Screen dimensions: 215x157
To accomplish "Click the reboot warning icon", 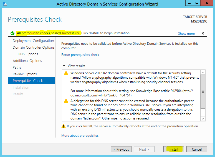I will pyautogui.click(x=63, y=126).
